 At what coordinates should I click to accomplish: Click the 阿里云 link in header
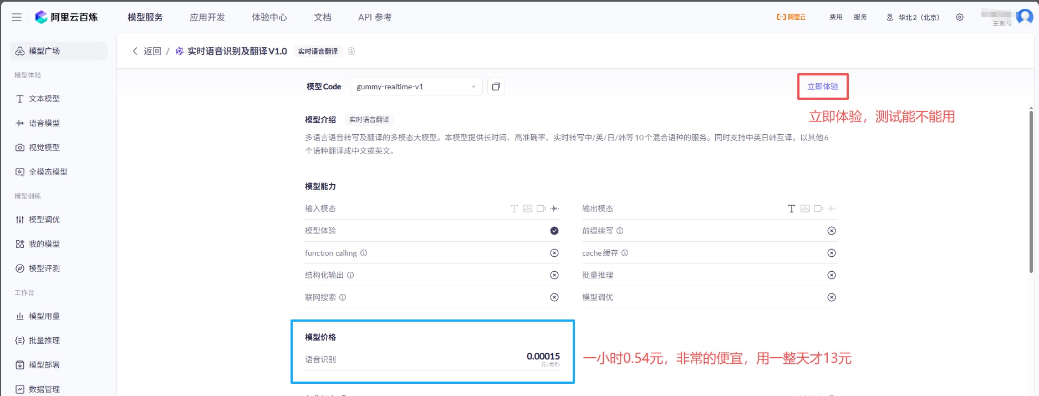(791, 17)
